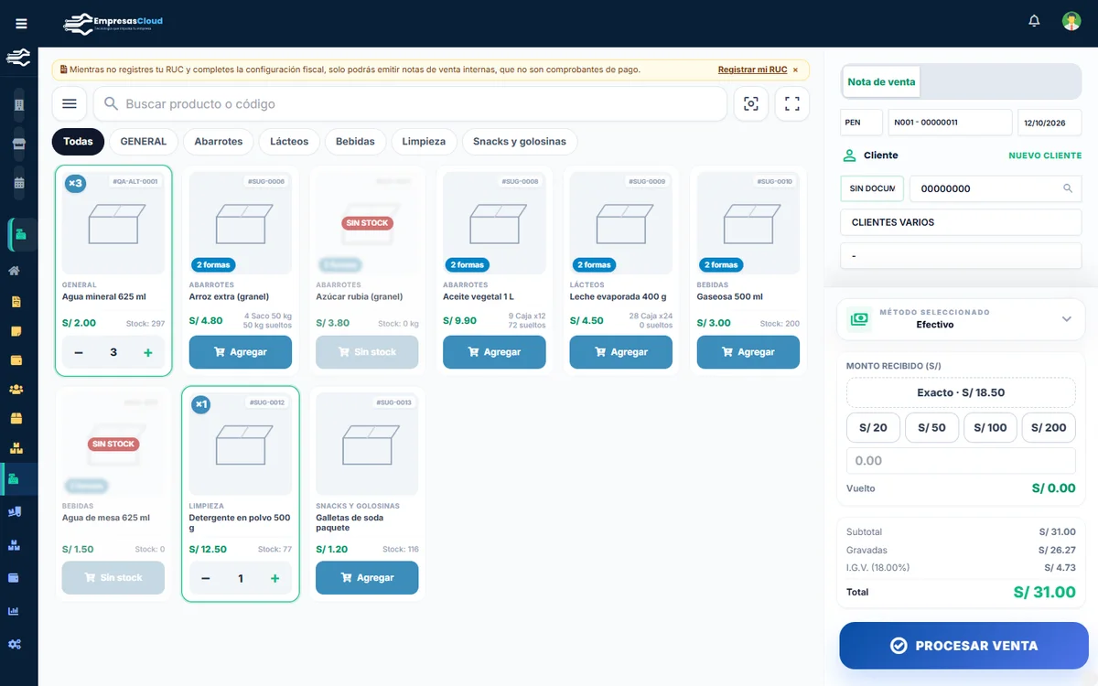The width and height of the screenshot is (1098, 686).
Task: Open the yellow sticky note icon
Action: (16, 331)
